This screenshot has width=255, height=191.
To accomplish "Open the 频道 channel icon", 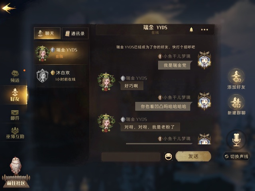I will coord(15,76).
